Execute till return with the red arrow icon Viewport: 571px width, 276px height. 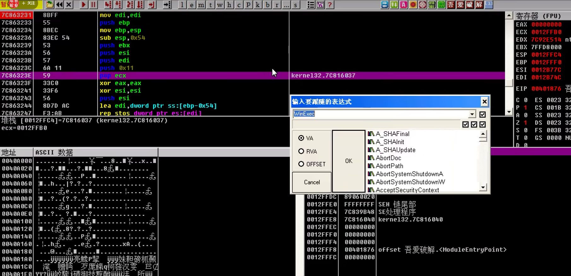click(x=152, y=5)
